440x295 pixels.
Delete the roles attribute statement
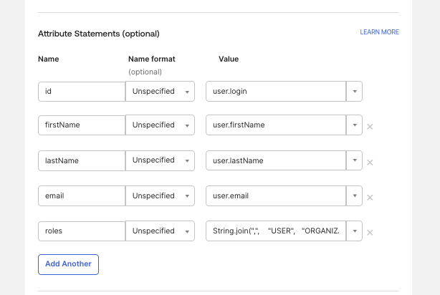(370, 233)
